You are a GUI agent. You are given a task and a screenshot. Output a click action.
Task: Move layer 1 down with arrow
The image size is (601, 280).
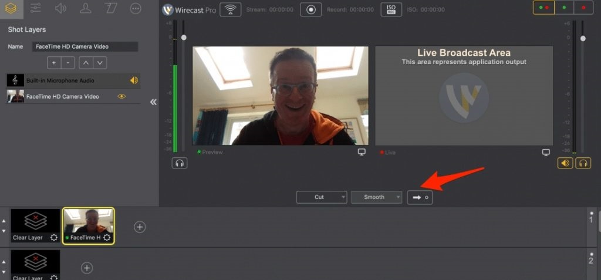[4, 231]
